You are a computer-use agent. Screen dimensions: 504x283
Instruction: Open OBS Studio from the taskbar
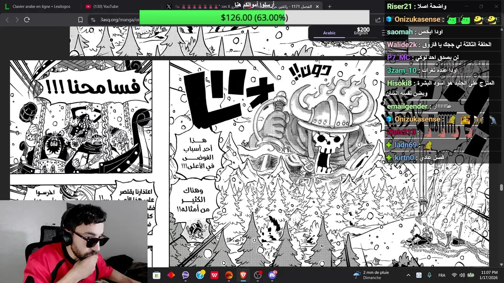click(x=258, y=275)
